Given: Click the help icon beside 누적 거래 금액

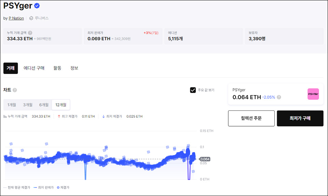Looking at the screenshot, I should [30, 33].
